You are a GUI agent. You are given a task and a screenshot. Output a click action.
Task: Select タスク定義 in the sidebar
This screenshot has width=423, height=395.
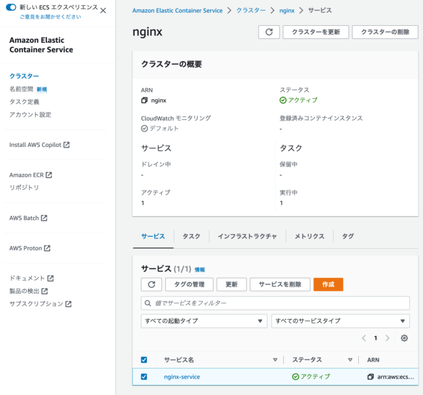tap(24, 102)
